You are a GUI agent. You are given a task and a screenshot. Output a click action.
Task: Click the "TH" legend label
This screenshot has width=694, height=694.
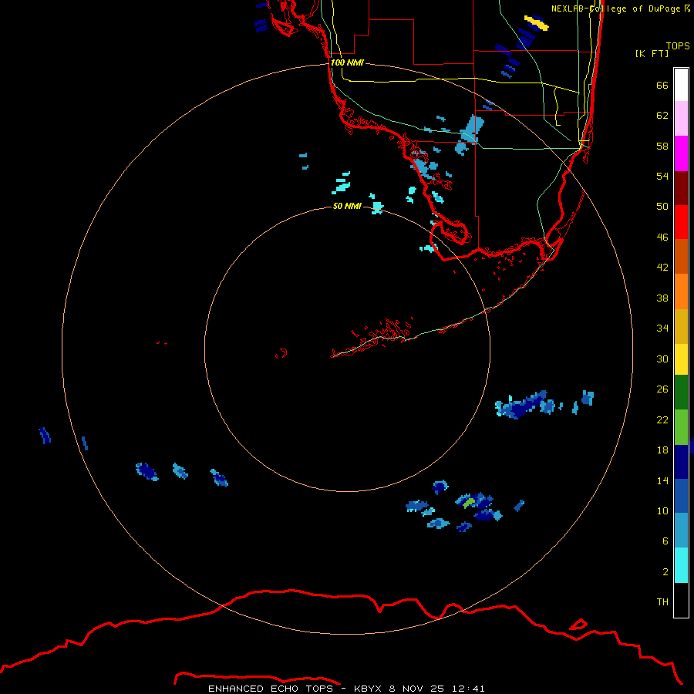pyautogui.click(x=662, y=602)
